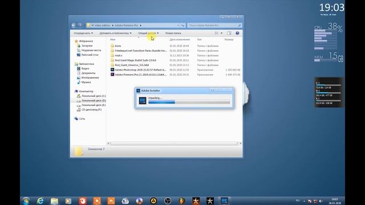Sort by Дата изменения column header
Viewport: 365px width, 205px height.
tap(180, 39)
